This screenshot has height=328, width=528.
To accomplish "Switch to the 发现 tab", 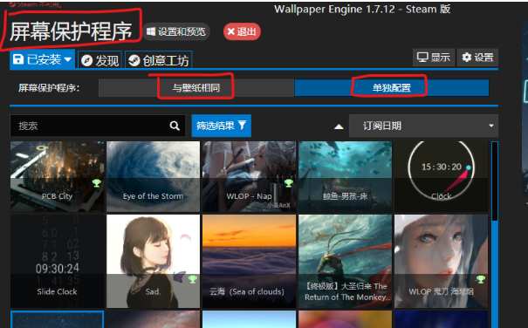I will click(x=100, y=60).
